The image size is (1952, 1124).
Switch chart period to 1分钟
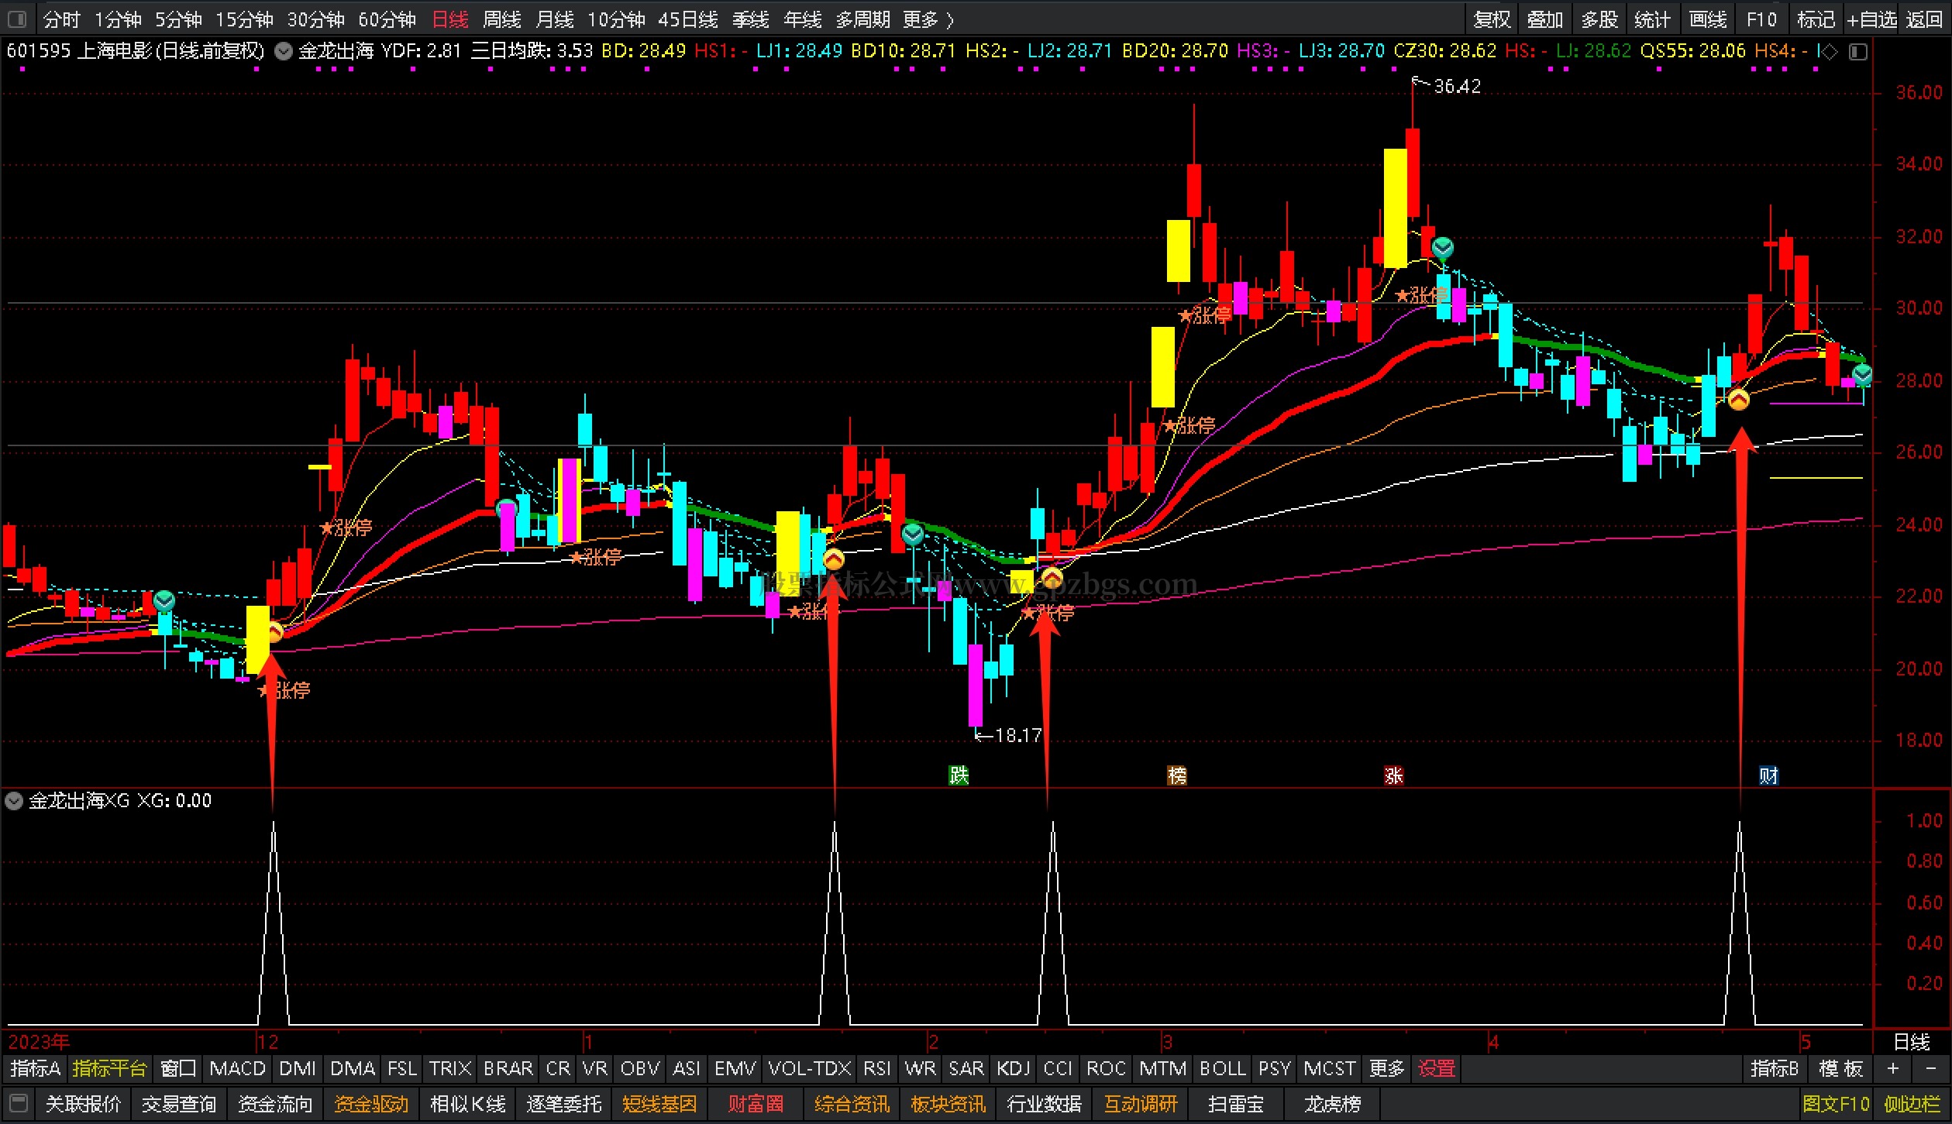pyautogui.click(x=118, y=19)
